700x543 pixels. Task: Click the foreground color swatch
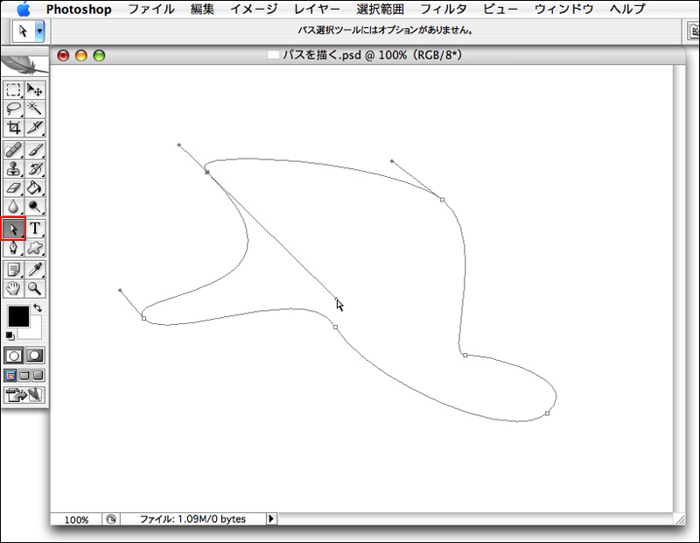point(17,316)
